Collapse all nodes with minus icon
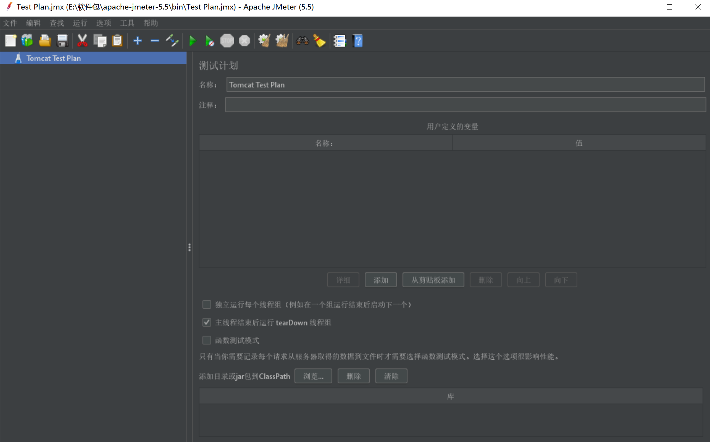This screenshot has width=710, height=442. (x=155, y=41)
